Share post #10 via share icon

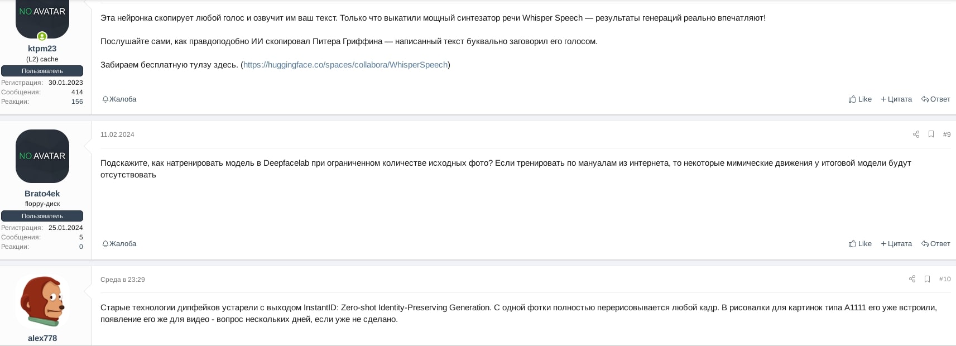click(x=912, y=279)
